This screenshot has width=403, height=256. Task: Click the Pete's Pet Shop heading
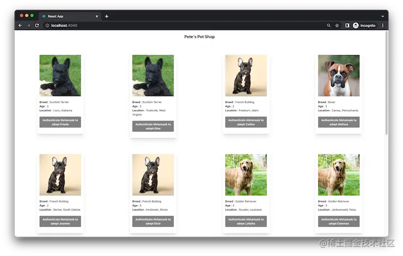pos(199,37)
